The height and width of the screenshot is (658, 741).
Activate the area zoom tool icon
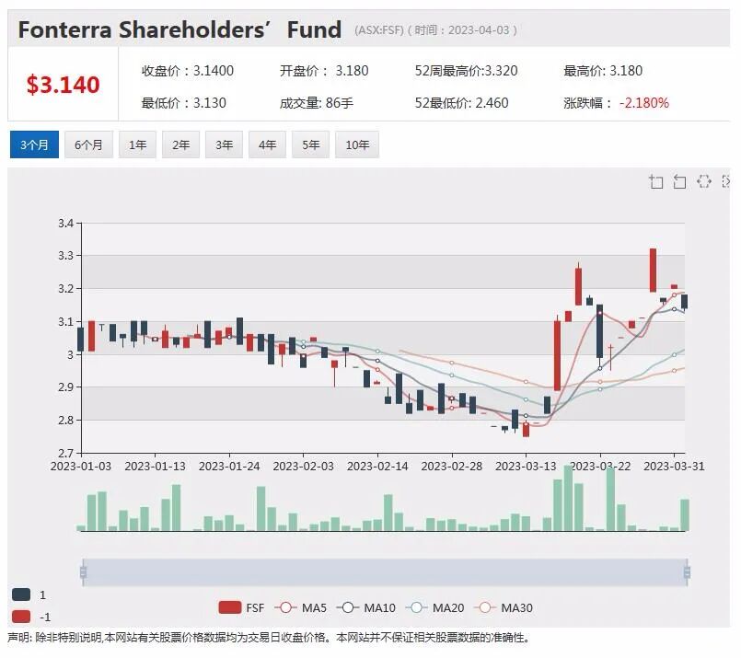click(655, 181)
